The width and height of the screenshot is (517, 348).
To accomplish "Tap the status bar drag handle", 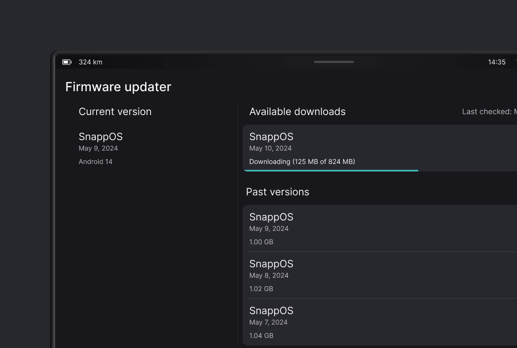I will click(x=334, y=62).
